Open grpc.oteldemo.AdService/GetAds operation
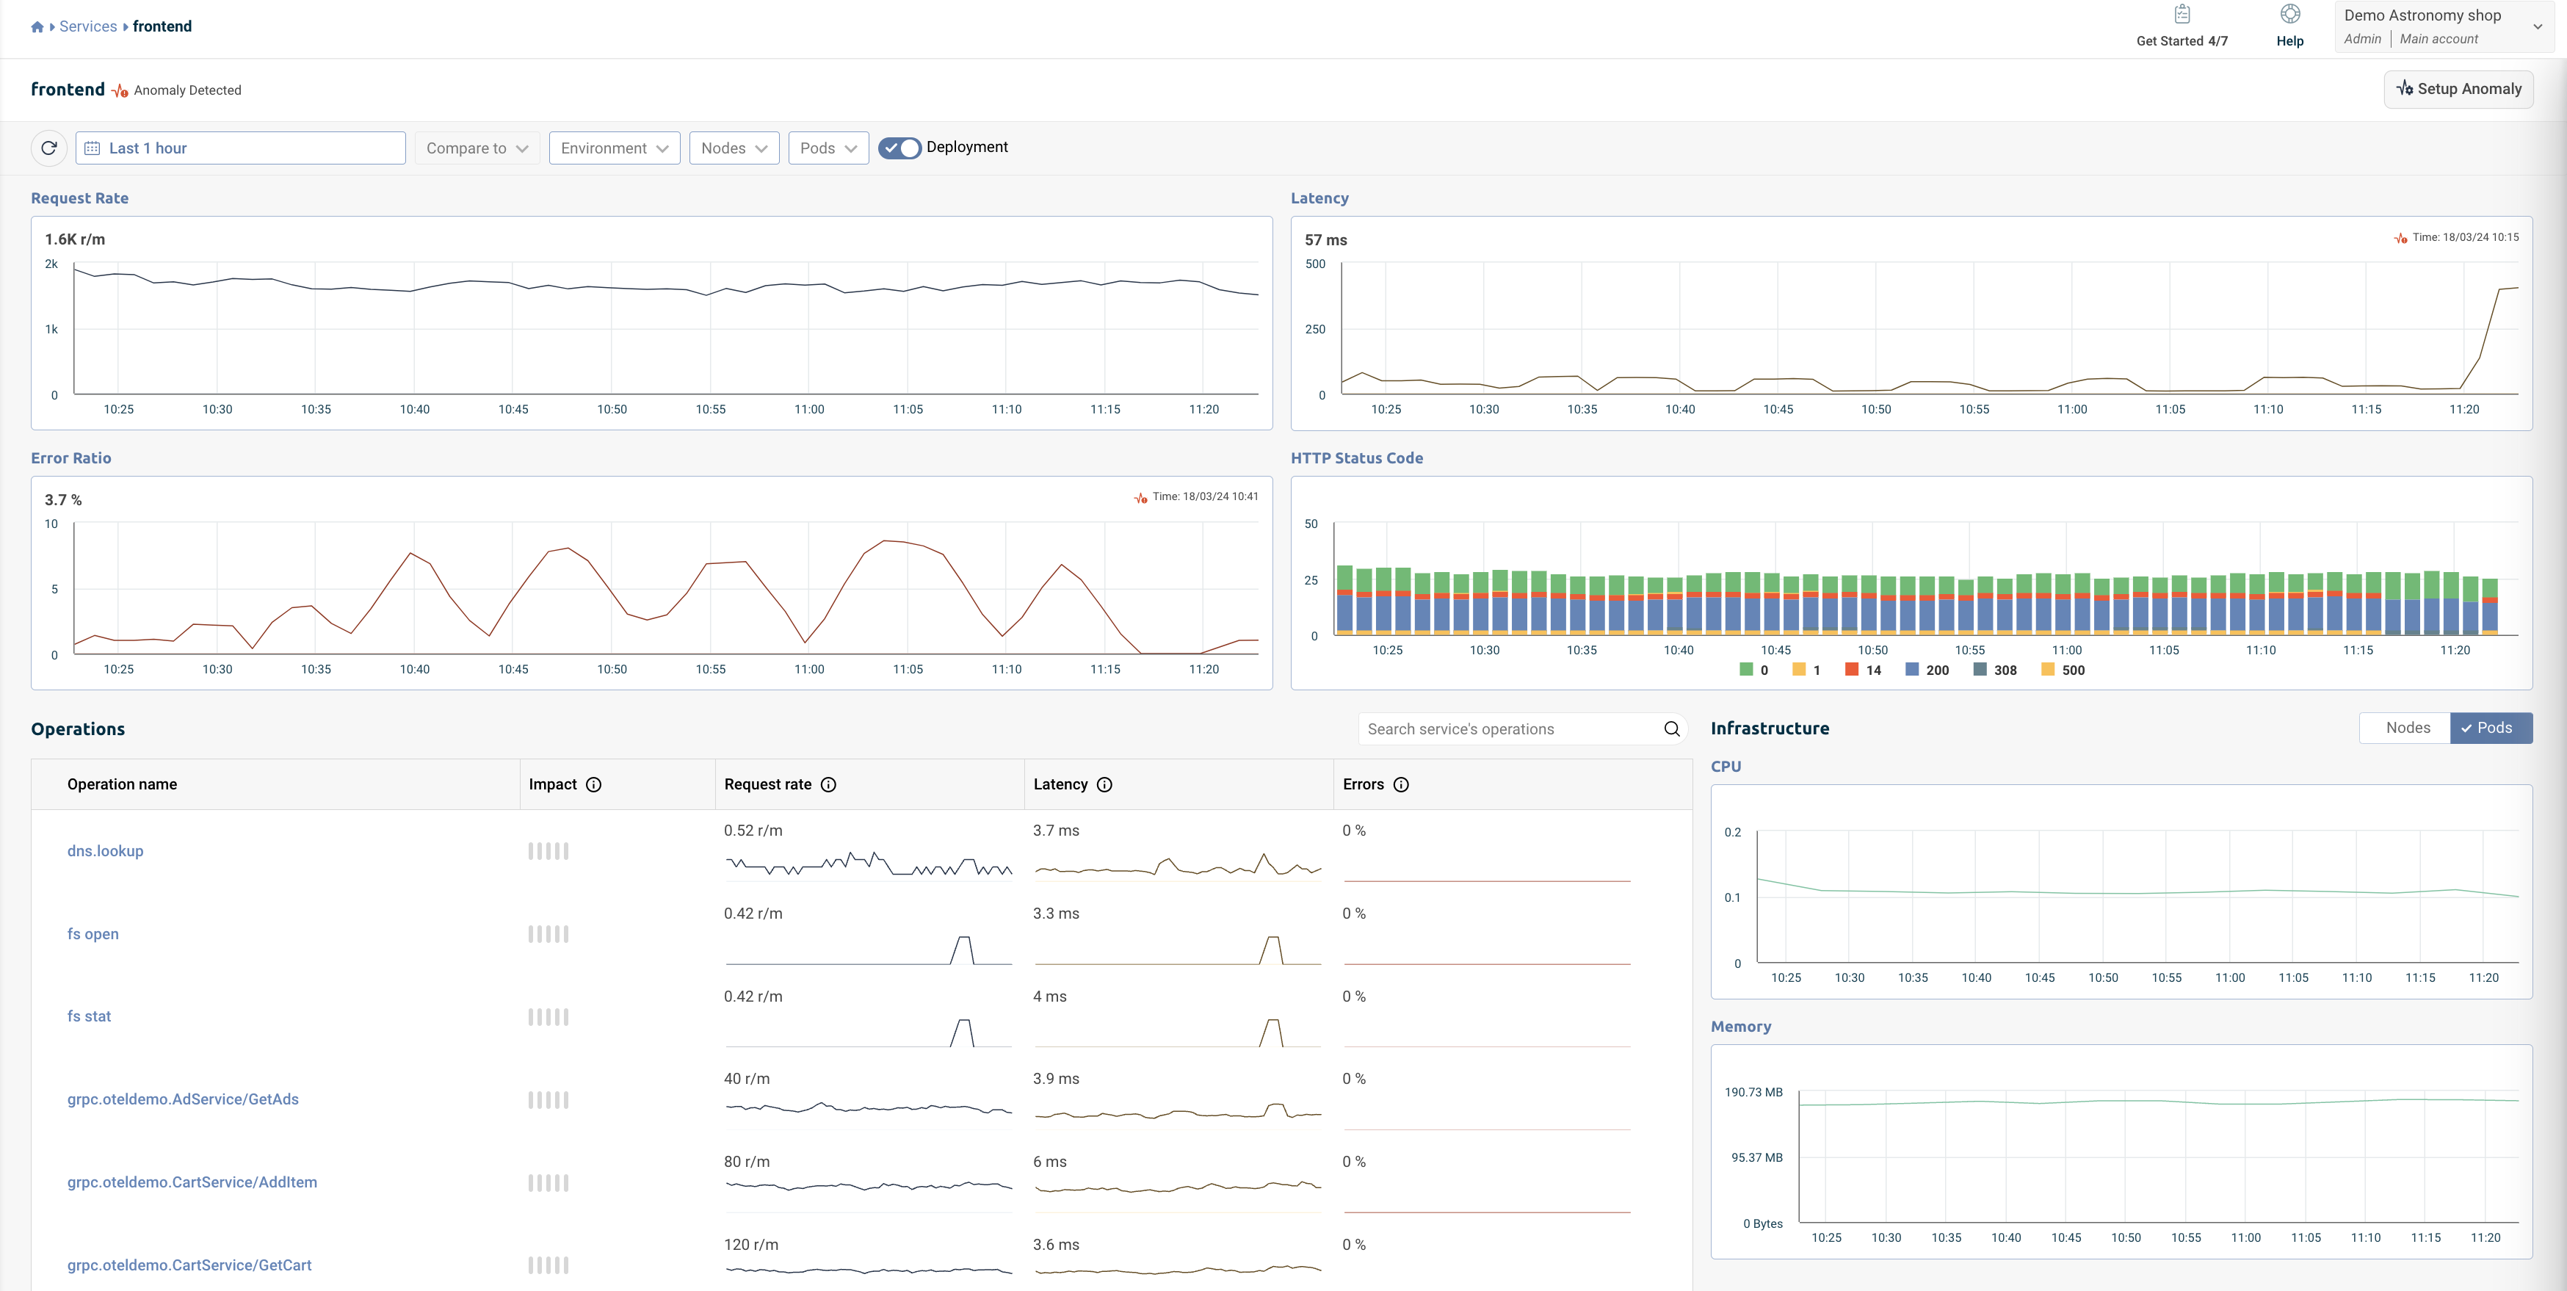Viewport: 2567px width, 1291px height. [184, 1099]
